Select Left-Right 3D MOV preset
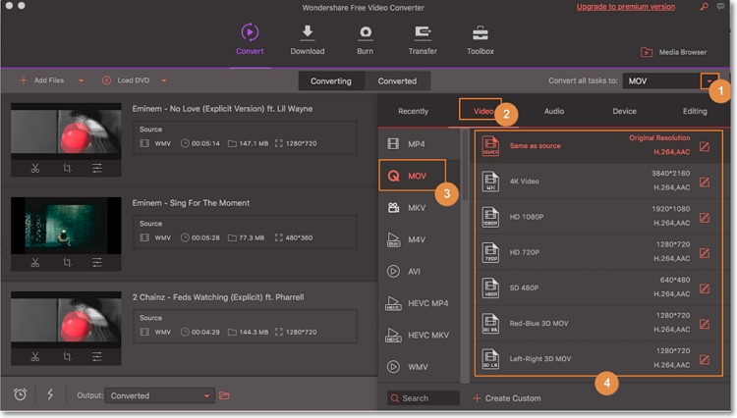Viewport: 737px width, 418px height. point(598,359)
